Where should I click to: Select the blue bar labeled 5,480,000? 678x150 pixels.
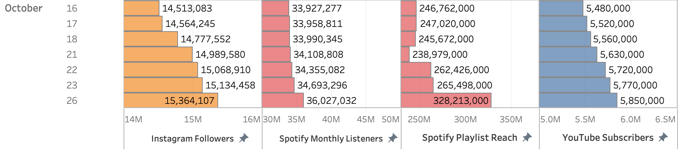point(561,8)
